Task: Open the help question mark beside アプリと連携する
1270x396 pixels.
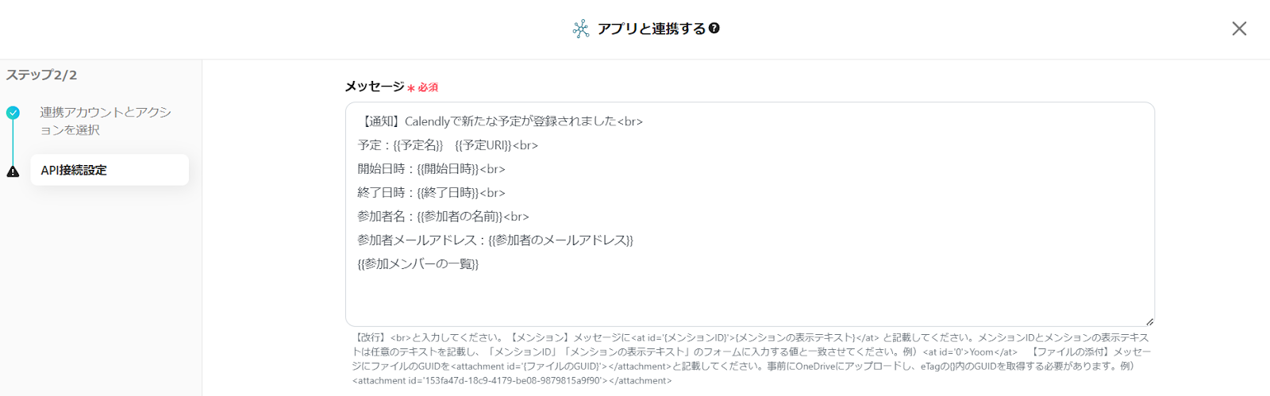Action: pos(714,29)
